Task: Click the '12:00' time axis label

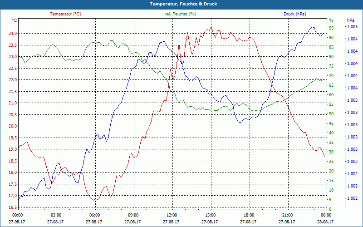Action: coord(172,215)
